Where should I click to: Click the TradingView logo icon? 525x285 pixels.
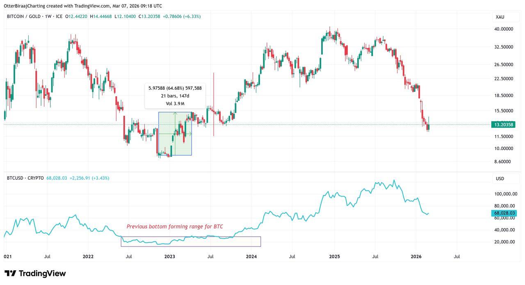(10, 274)
